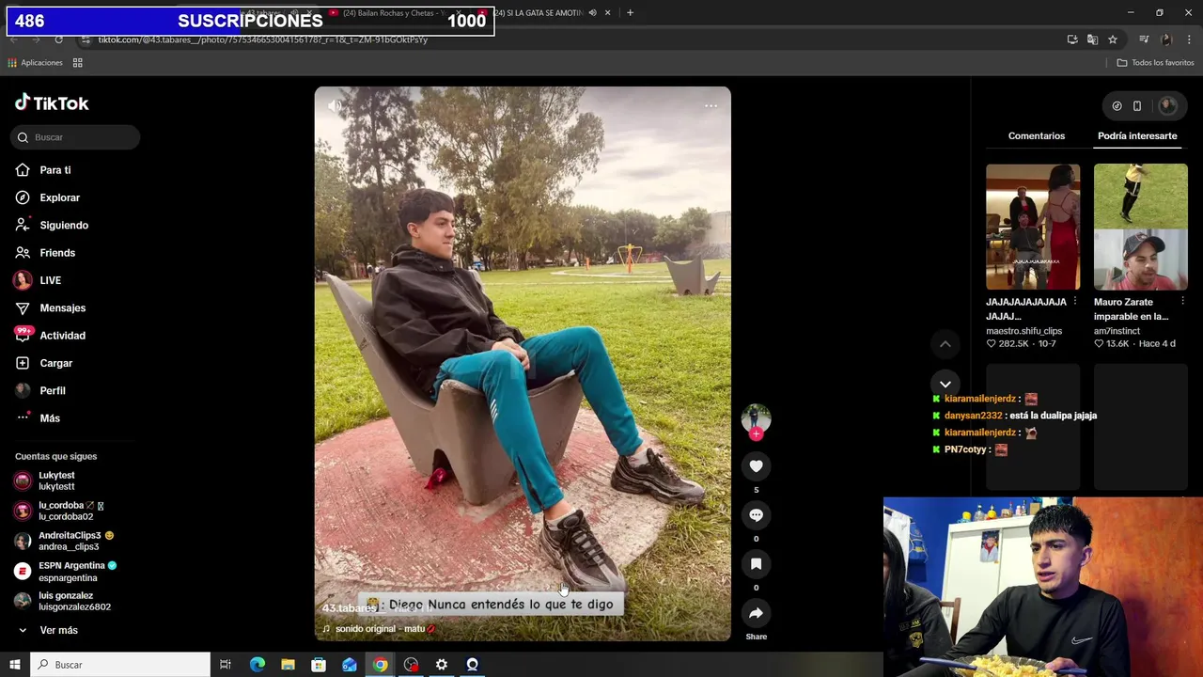Open the profile avatar in TikTok header

coord(1168,106)
